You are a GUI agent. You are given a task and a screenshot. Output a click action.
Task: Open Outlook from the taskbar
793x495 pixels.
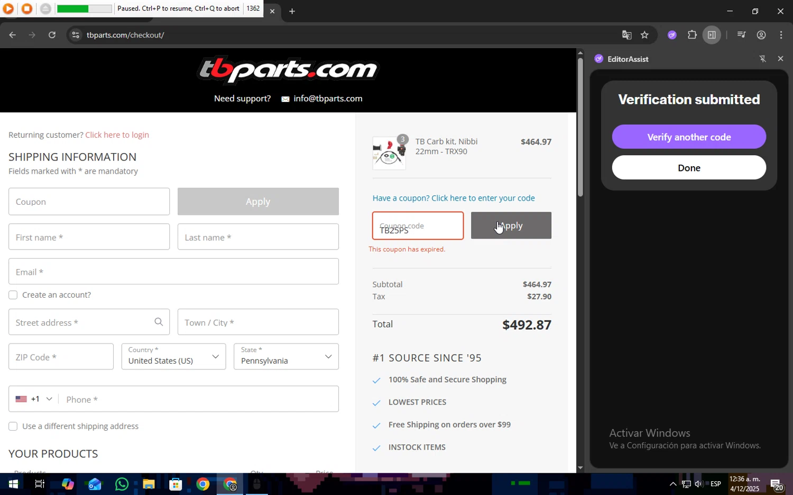click(x=95, y=484)
